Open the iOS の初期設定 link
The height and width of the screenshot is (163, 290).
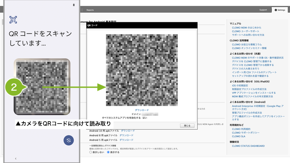(240, 85)
